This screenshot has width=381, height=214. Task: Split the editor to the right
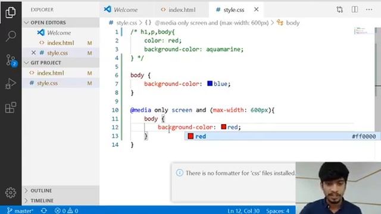point(355,10)
